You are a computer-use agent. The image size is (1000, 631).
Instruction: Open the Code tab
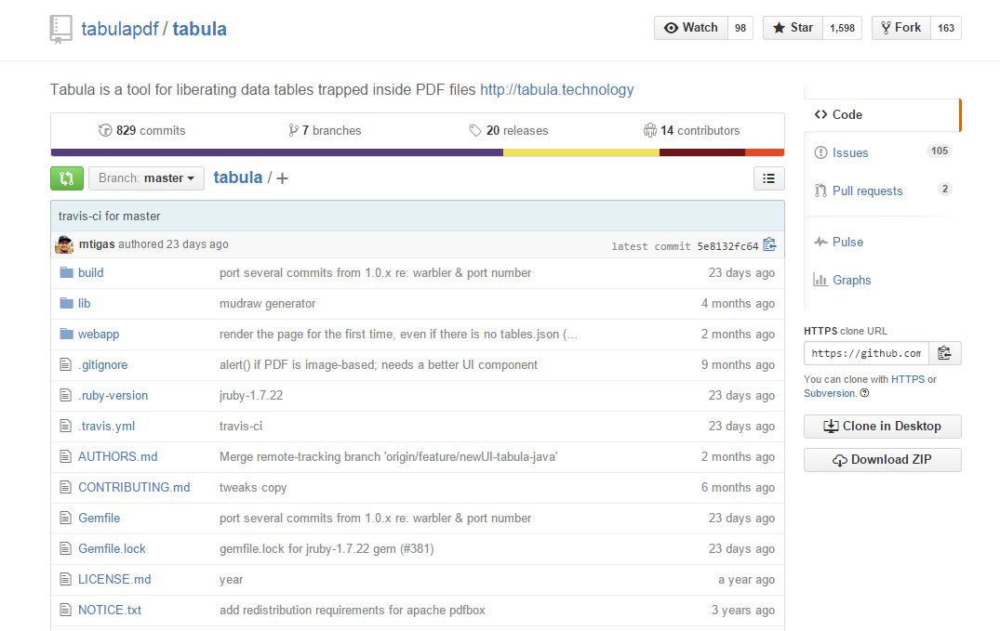pos(883,114)
